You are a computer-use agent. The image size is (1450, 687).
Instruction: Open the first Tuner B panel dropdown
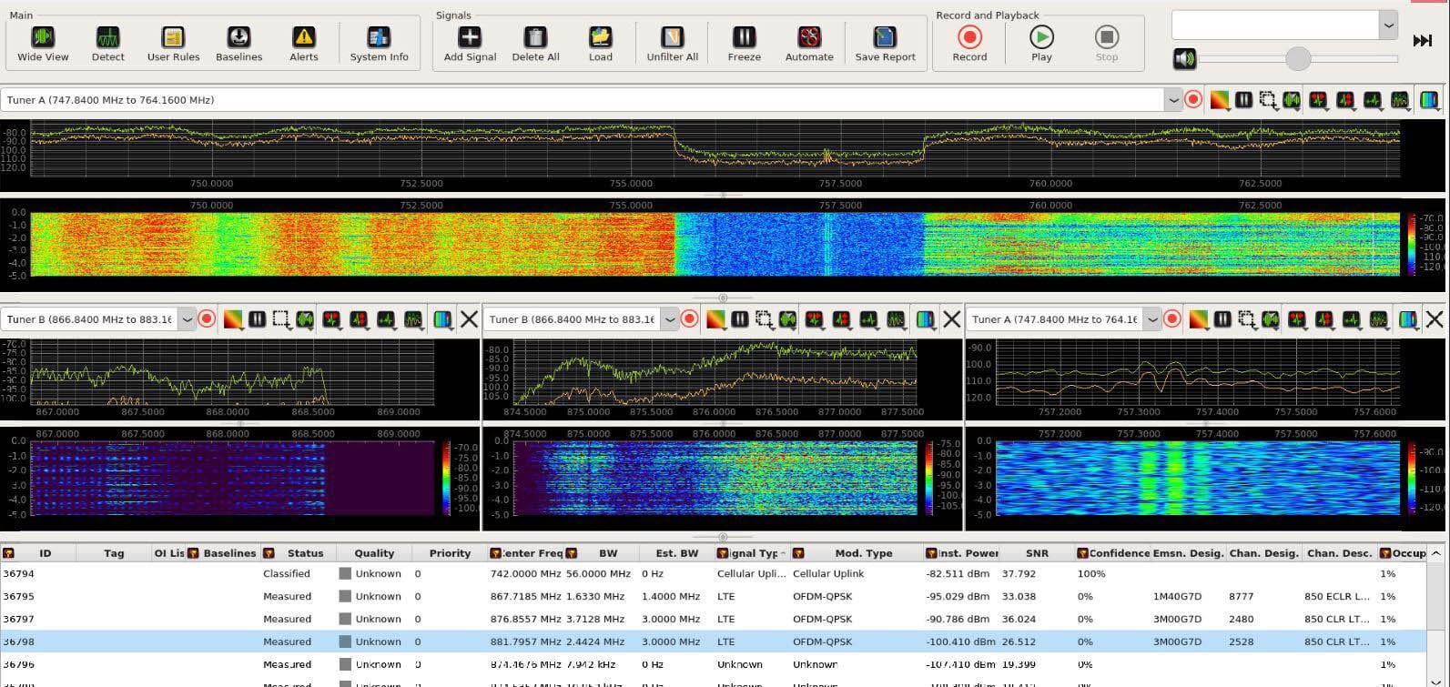point(187,319)
